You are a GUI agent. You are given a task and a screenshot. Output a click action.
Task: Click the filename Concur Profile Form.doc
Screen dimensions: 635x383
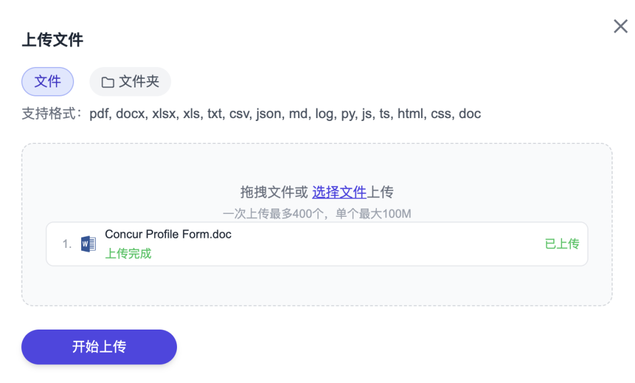168,234
